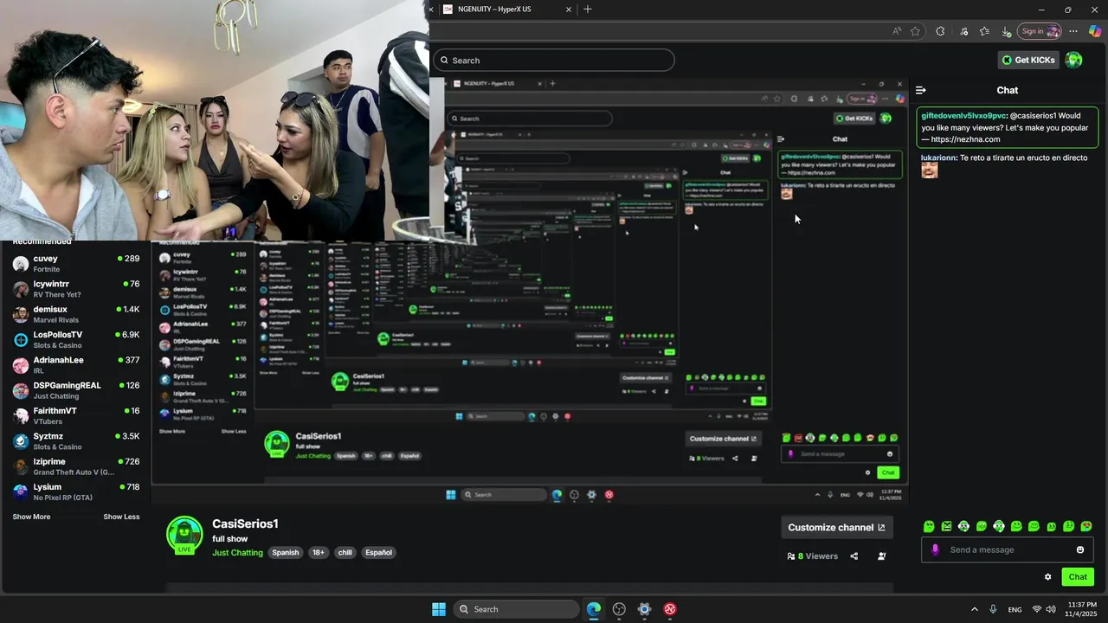Image resolution: width=1108 pixels, height=623 pixels.
Task: Click the ENG language indicator
Action: coord(1015,609)
